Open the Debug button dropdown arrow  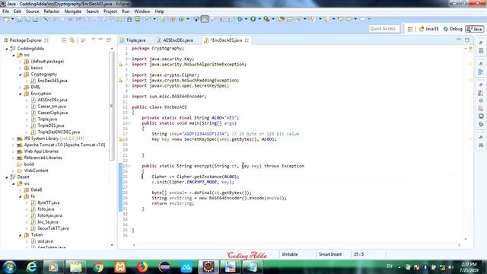click(246, 19)
